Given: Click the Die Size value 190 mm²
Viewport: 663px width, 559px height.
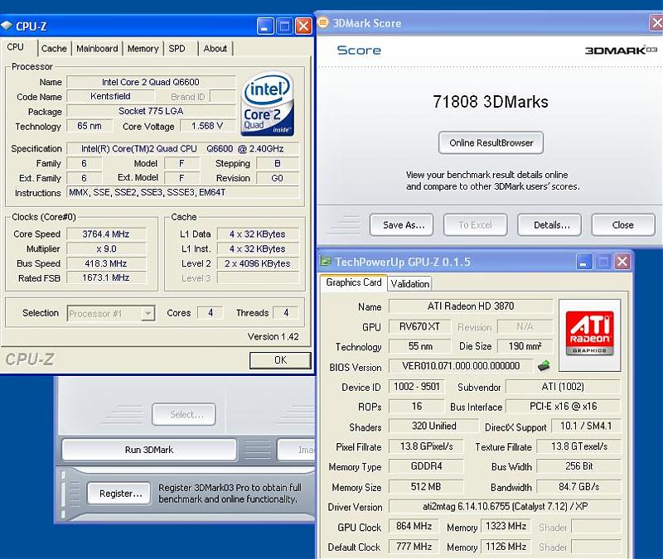Looking at the screenshot, I should [525, 346].
